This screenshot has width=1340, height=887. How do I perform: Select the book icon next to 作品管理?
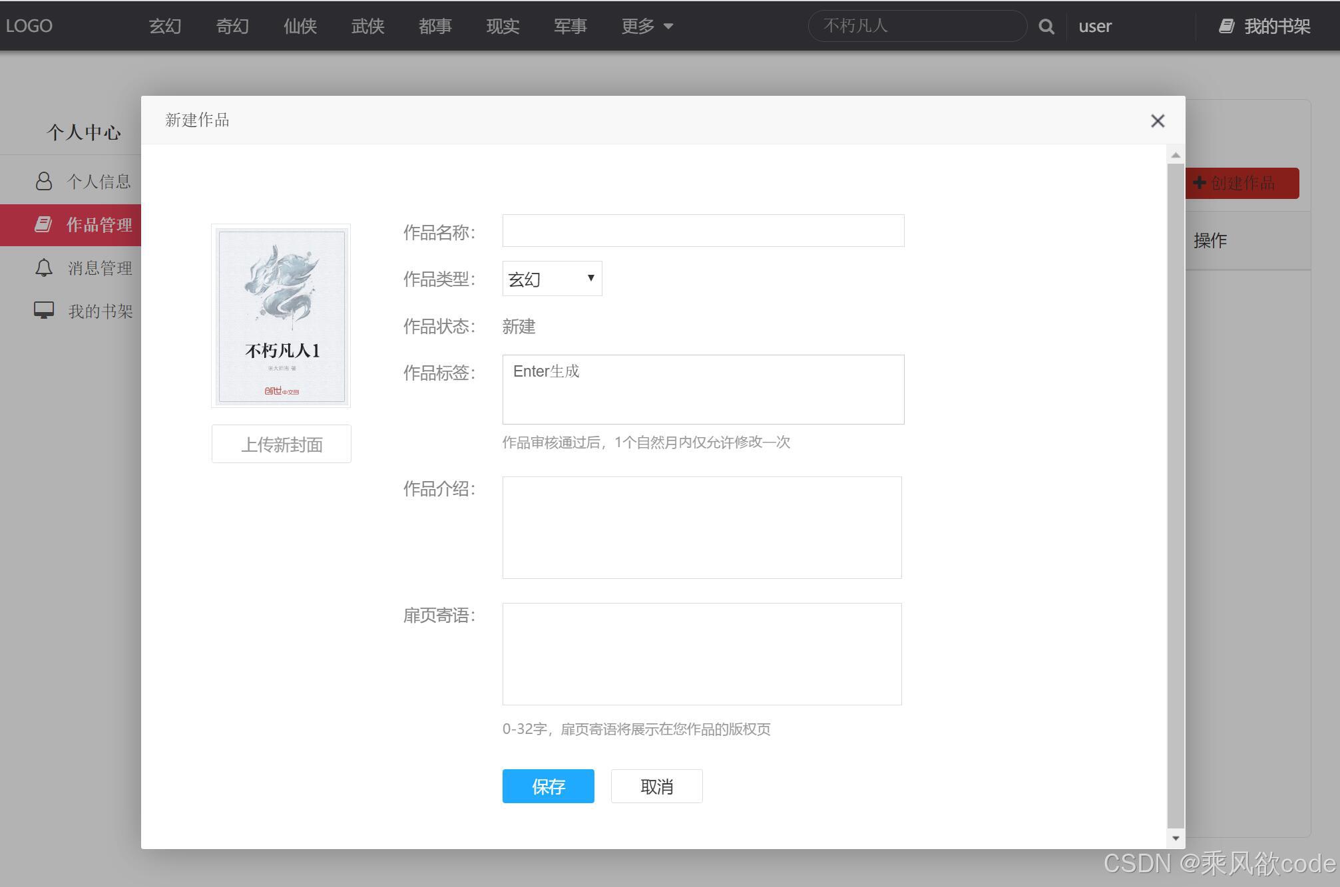44,224
